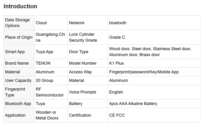Select the Cloud value cell
Image resolution: width=203 pixels, height=124 pixels.
(x=41, y=23)
